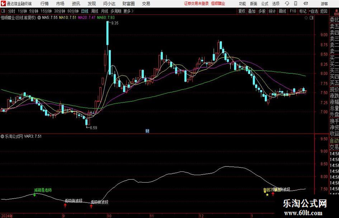Image resolution: width=339 pixels, height=218 pixels.
Task: Click the 统计 toolbar button
Action: 272,11
